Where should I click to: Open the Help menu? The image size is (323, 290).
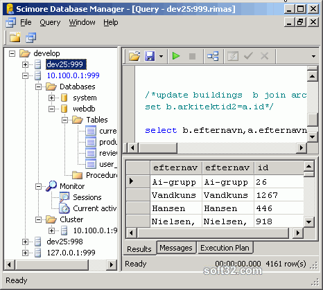click(x=111, y=22)
